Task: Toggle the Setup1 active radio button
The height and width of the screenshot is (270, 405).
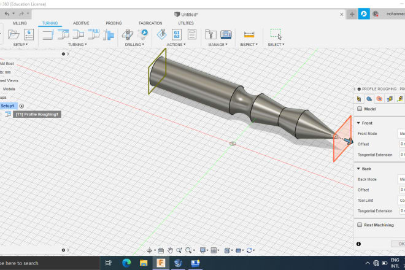Action: (x=21, y=106)
